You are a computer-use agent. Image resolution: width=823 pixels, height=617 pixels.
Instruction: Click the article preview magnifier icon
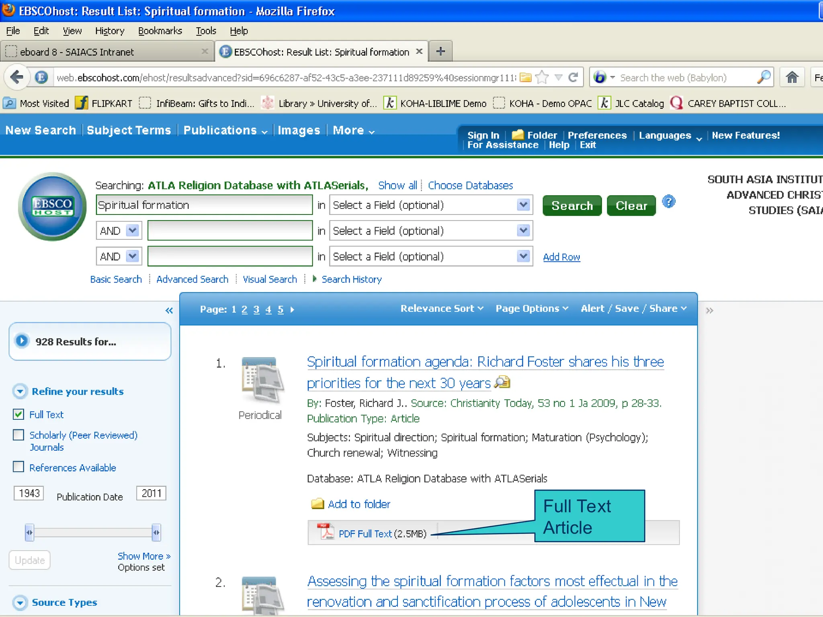tap(502, 382)
